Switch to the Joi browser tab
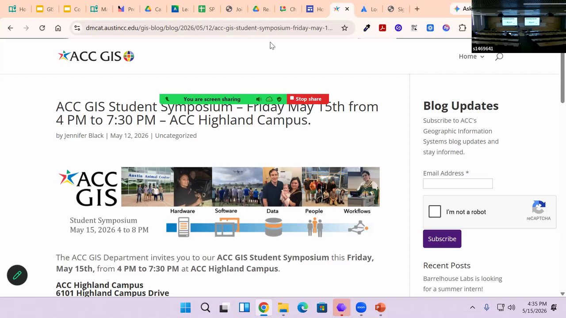The image size is (566, 318). pos(234,9)
